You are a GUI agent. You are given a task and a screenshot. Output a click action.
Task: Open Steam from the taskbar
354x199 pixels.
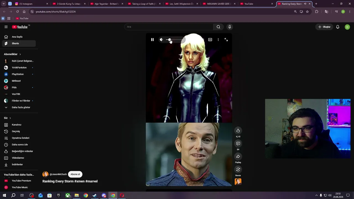pyautogui.click(x=95, y=195)
